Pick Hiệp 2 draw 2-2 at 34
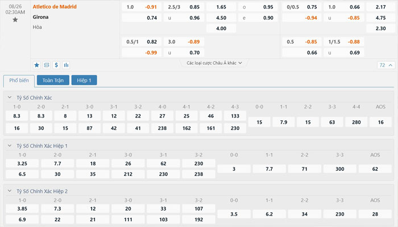Image resolution: width=398 pixels, height=227 pixels. (x=305, y=214)
